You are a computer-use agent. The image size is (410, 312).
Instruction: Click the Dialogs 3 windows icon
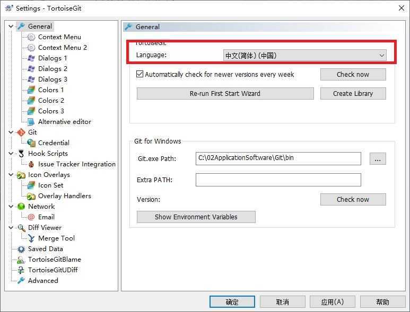click(31, 79)
